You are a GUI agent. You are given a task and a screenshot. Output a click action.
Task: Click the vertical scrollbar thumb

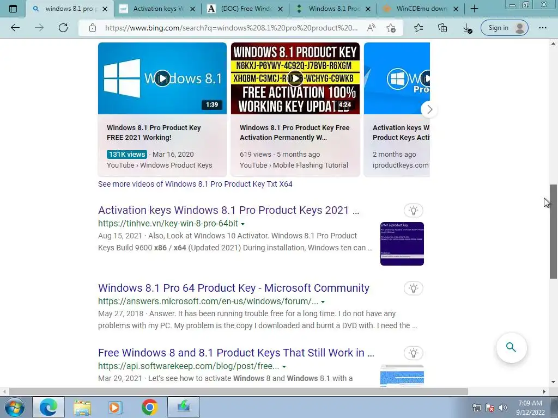(553, 231)
